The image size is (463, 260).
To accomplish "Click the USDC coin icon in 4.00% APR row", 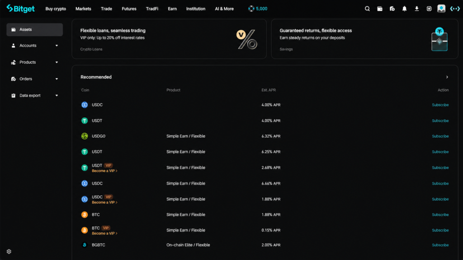I will 85,105.
